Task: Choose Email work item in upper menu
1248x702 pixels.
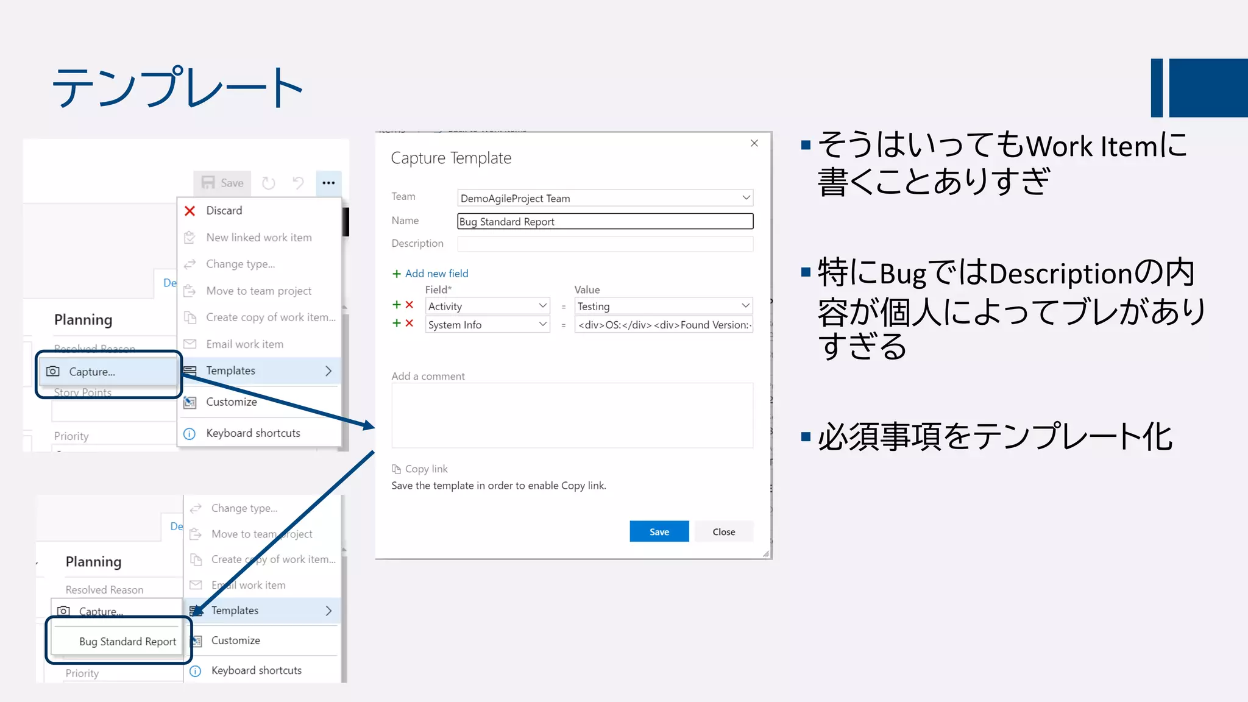Action: tap(259, 344)
